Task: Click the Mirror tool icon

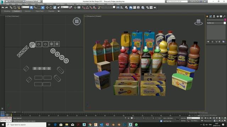Action: coord(118,7)
